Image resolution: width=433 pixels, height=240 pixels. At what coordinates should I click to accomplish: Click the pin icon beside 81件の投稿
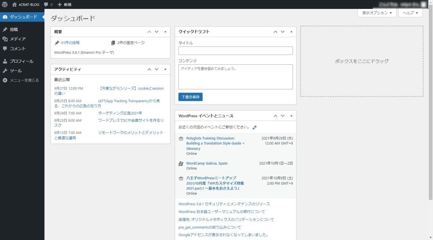click(x=57, y=43)
